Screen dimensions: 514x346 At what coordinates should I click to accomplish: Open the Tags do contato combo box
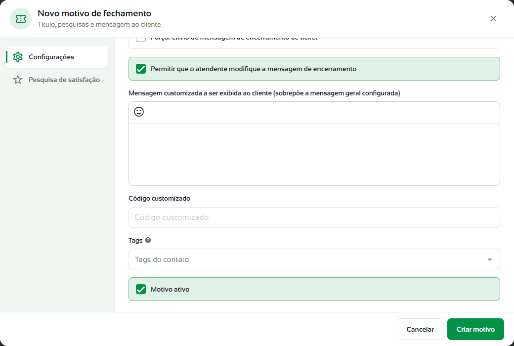[314, 259]
